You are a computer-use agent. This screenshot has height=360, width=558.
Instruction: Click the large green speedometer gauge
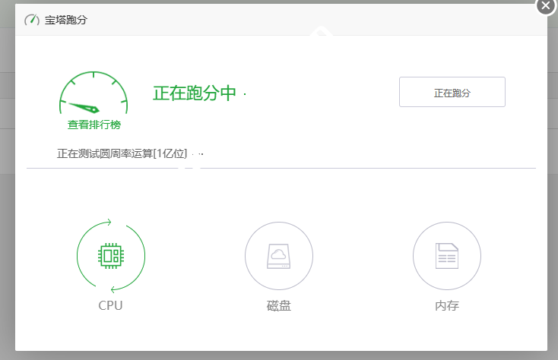click(x=94, y=95)
